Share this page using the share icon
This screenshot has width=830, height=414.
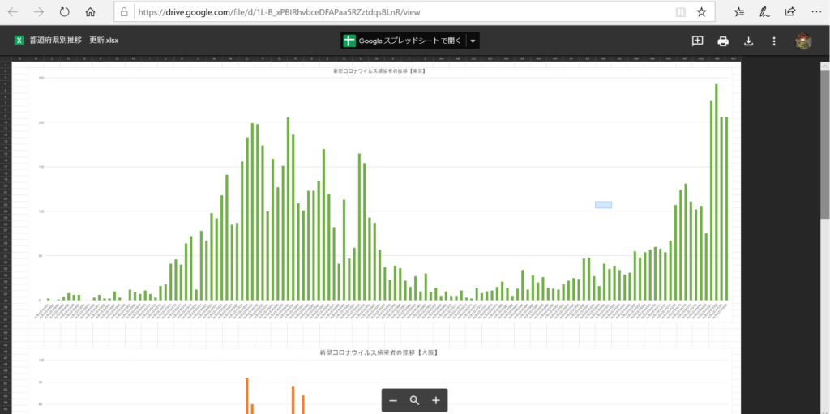[789, 11]
